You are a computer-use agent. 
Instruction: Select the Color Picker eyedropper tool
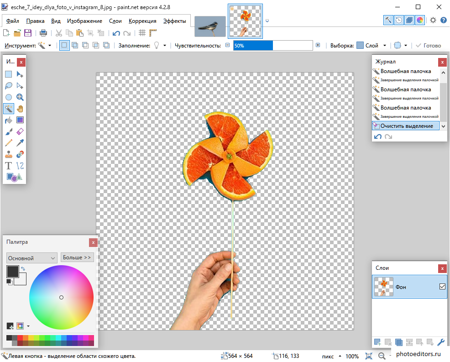tap(20, 143)
